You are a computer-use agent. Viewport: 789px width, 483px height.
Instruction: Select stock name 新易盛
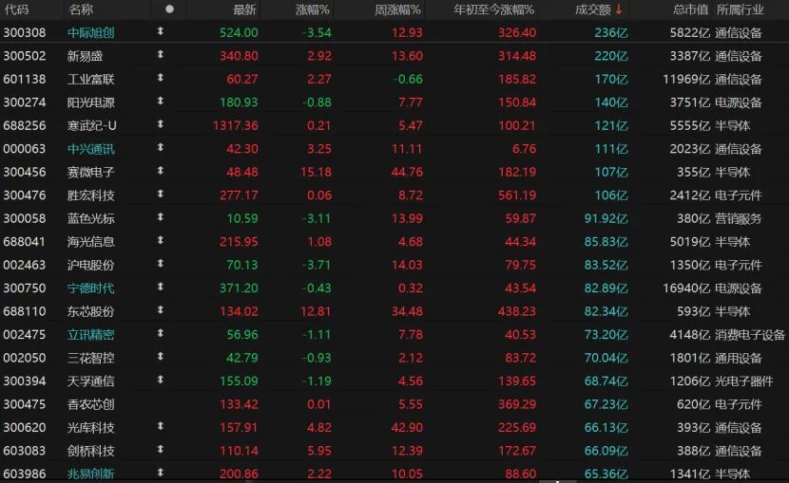(x=85, y=56)
